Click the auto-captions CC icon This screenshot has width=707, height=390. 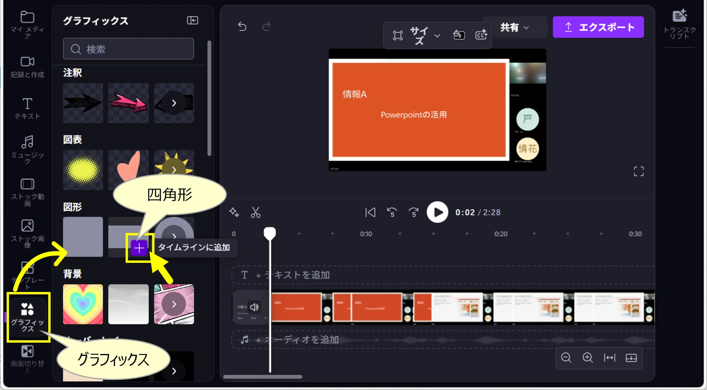481,35
